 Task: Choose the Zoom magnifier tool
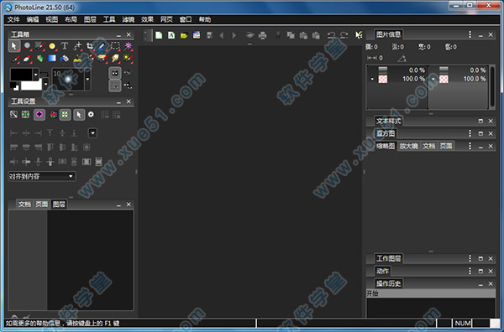pyautogui.click(x=27, y=46)
